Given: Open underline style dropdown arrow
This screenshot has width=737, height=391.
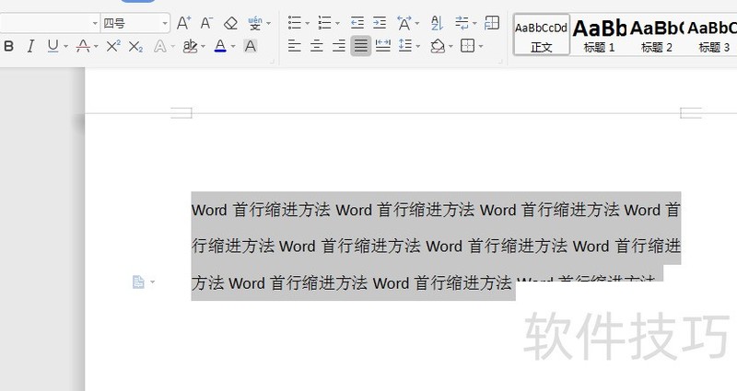Looking at the screenshot, I should [65, 47].
